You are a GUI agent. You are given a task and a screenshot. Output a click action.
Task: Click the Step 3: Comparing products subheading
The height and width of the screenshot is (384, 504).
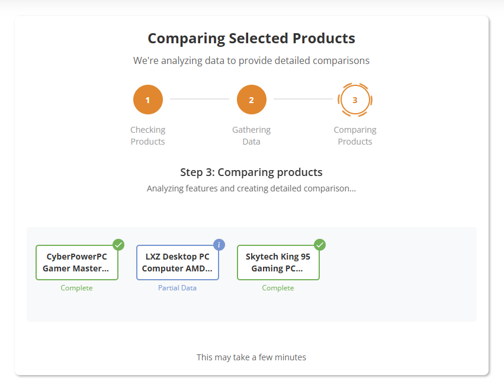pos(251,172)
